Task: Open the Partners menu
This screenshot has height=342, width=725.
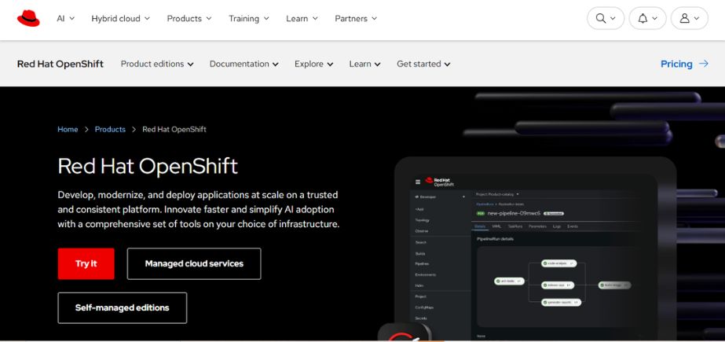Action: [355, 18]
